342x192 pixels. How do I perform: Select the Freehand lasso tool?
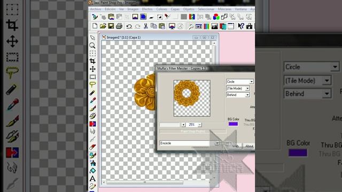[x=92, y=85]
